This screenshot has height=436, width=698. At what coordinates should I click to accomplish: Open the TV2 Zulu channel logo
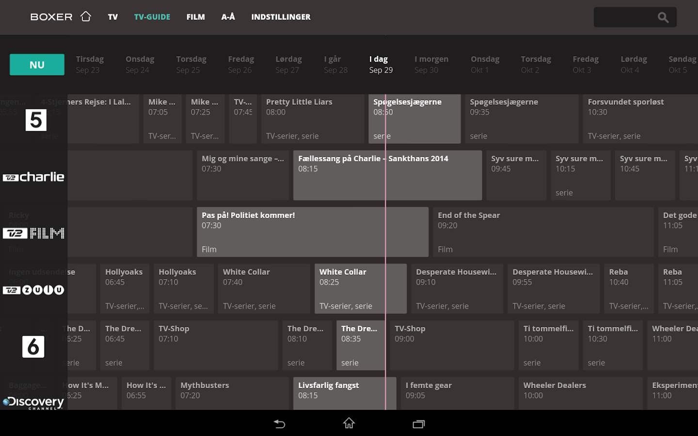pyautogui.click(x=33, y=290)
